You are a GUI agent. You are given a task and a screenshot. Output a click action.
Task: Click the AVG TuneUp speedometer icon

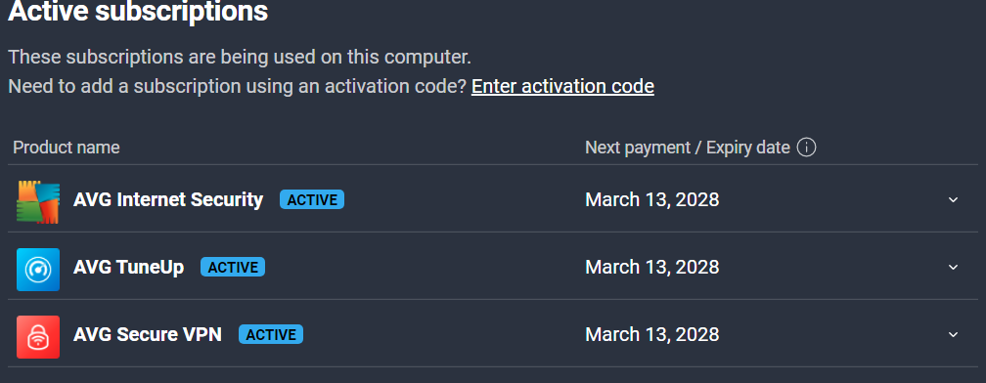(38, 270)
